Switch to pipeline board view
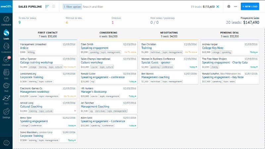The width and height of the screenshot is (265, 149). 47,6
